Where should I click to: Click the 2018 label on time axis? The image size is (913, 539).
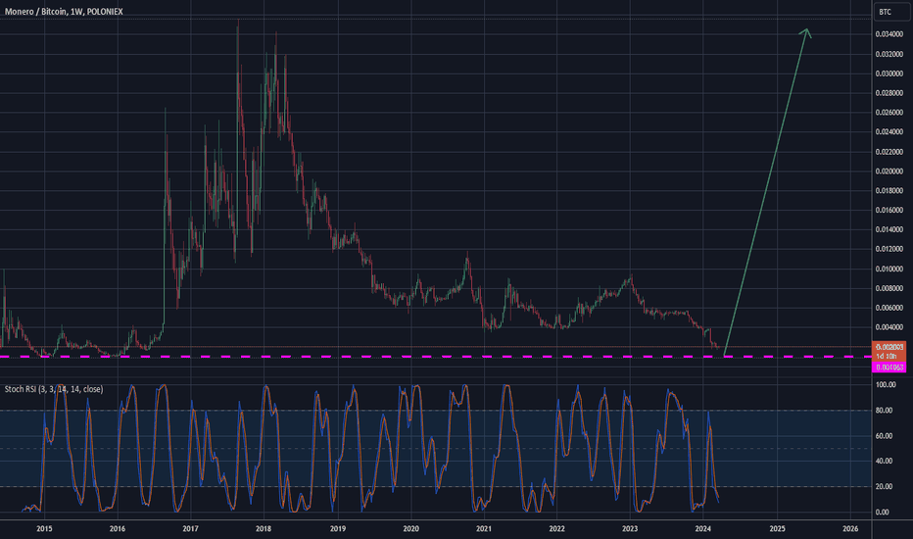click(264, 529)
